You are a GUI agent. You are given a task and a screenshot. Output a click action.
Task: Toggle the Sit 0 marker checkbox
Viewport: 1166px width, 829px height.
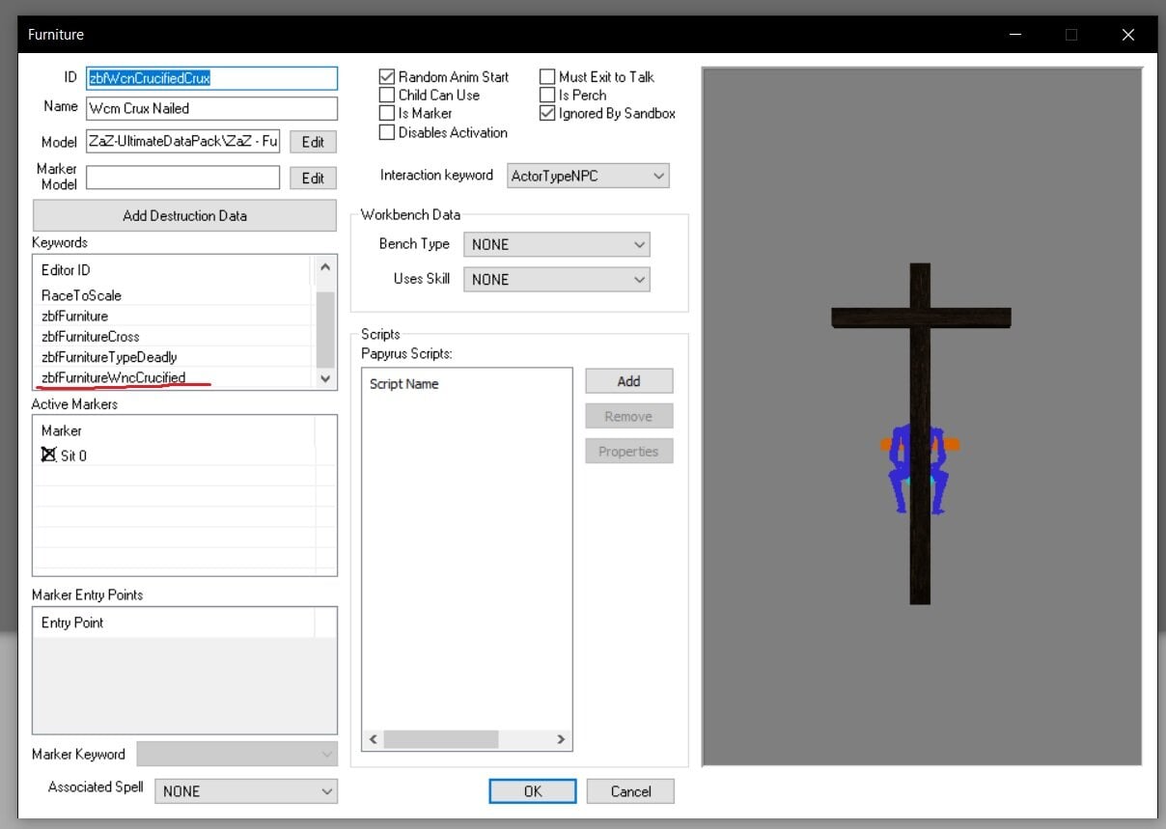point(49,455)
